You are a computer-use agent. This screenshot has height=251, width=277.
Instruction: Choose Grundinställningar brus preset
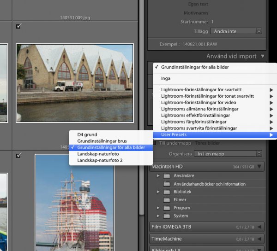(x=102, y=141)
